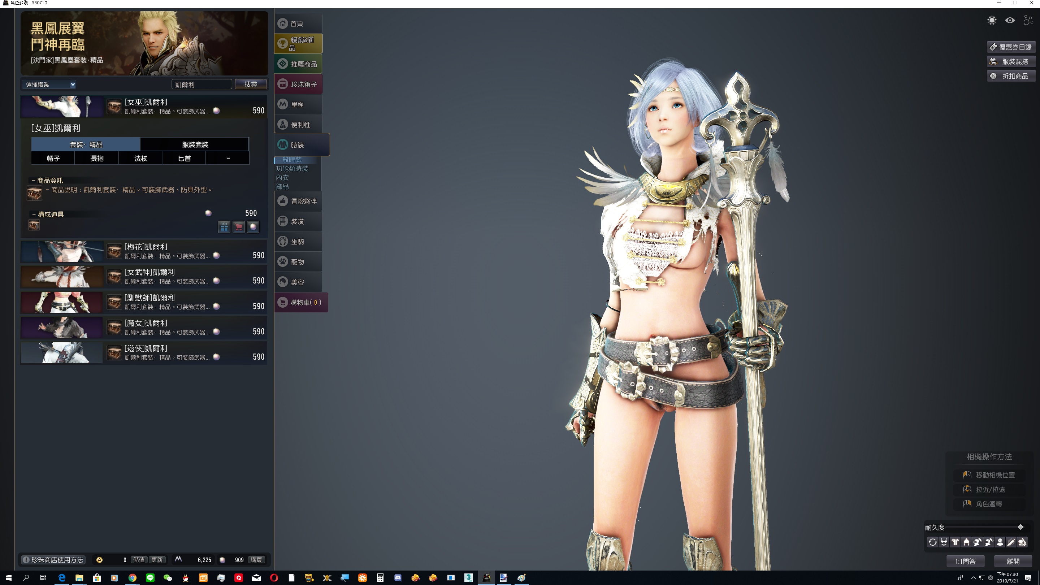Toggle the eye visibility icon
Viewport: 1040px width, 585px height.
(x=1010, y=20)
